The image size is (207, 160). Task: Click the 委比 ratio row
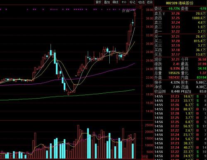(180, 9)
